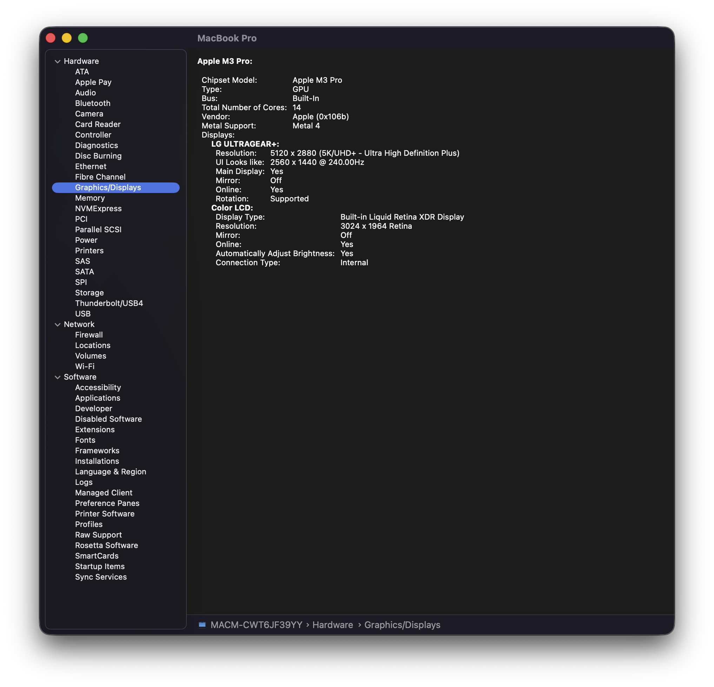This screenshot has height=687, width=714.
Task: Collapse the Network section chevron
Action: [x=57, y=325]
